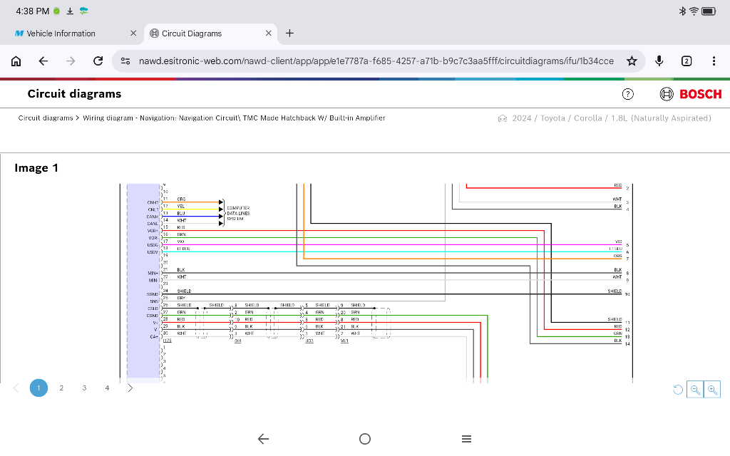Image resolution: width=730 pixels, height=456 pixels.
Task: Click the 4:38 PM clock
Action: 33,11
